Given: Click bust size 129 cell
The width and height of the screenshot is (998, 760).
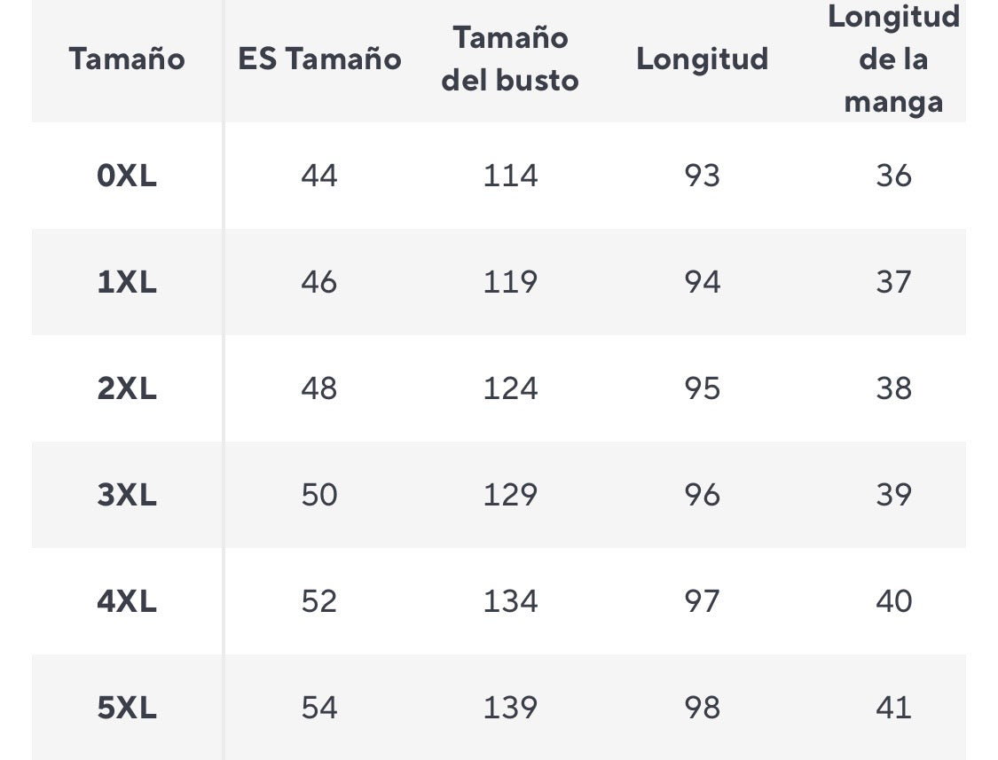Looking at the screenshot, I should tap(510, 495).
